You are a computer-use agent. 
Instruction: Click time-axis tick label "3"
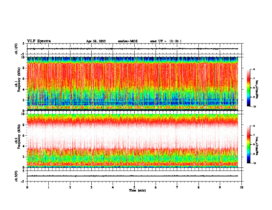(x=91, y=187)
